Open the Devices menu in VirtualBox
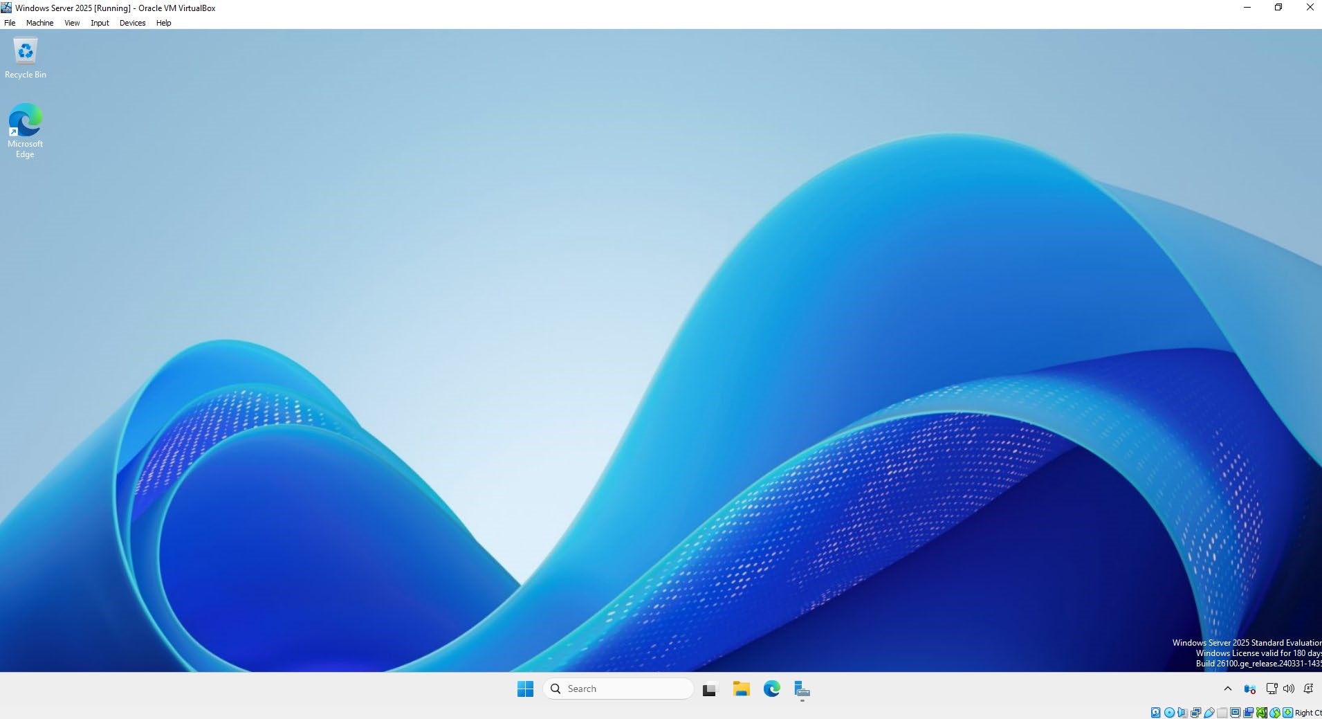The width and height of the screenshot is (1322, 719). pyautogui.click(x=132, y=23)
